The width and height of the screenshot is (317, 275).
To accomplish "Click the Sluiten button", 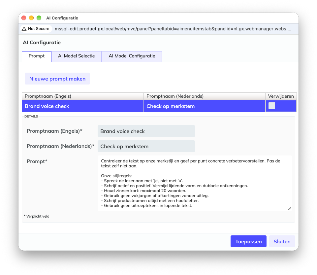I will click(282, 241).
